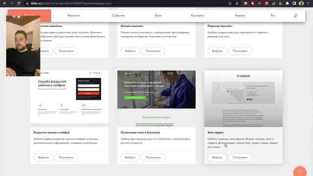Open the window glazing template thumbnail
This screenshot has width=313, height=176.
[x=156, y=99]
